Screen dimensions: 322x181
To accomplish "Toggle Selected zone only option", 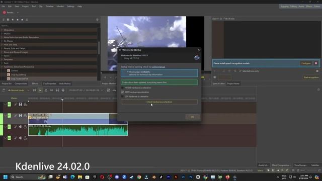I will (249, 71).
